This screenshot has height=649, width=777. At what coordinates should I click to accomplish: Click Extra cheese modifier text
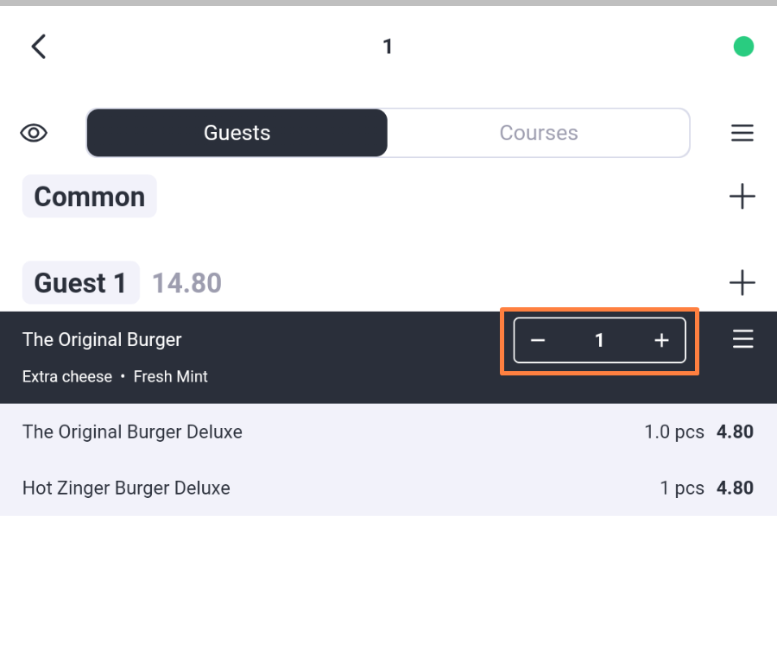[x=67, y=376]
